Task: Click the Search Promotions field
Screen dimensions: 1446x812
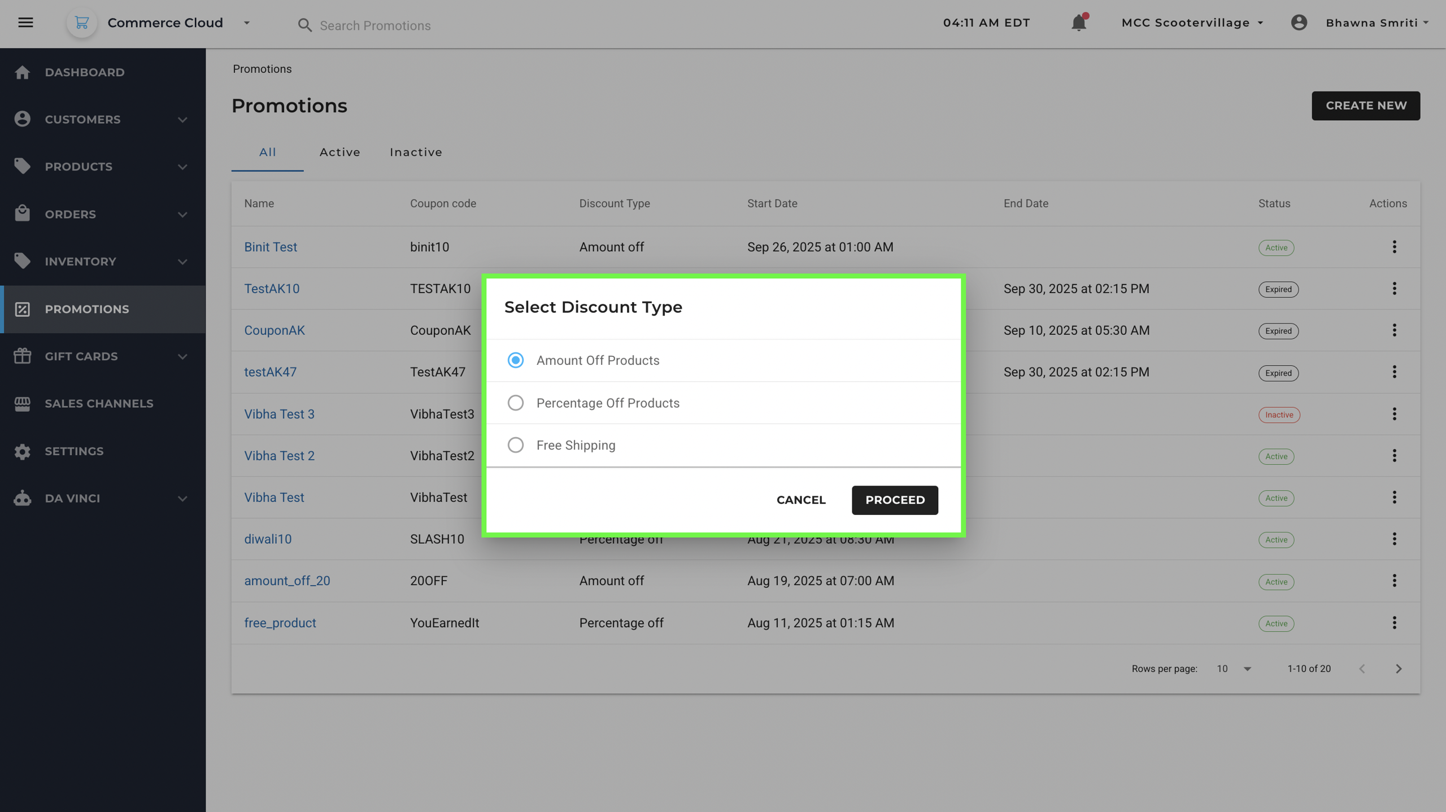Action: pos(375,25)
